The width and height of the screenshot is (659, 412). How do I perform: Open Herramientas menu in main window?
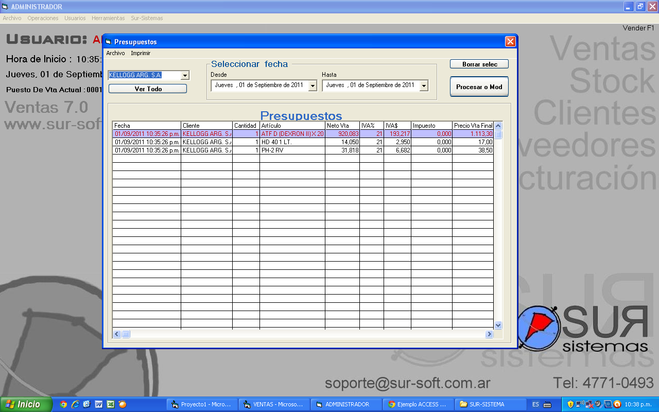tap(108, 18)
